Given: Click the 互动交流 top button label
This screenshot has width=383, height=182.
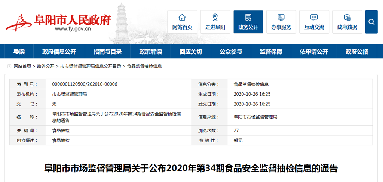Looking at the screenshot, I should pos(314,27).
